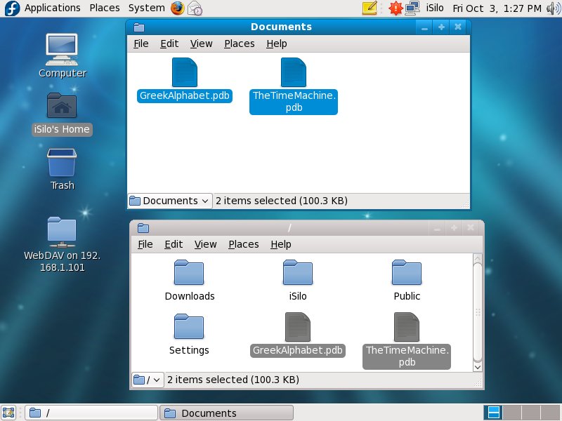Open View menu in Documents window
Viewport: 562px width, 421px height.
(x=201, y=44)
